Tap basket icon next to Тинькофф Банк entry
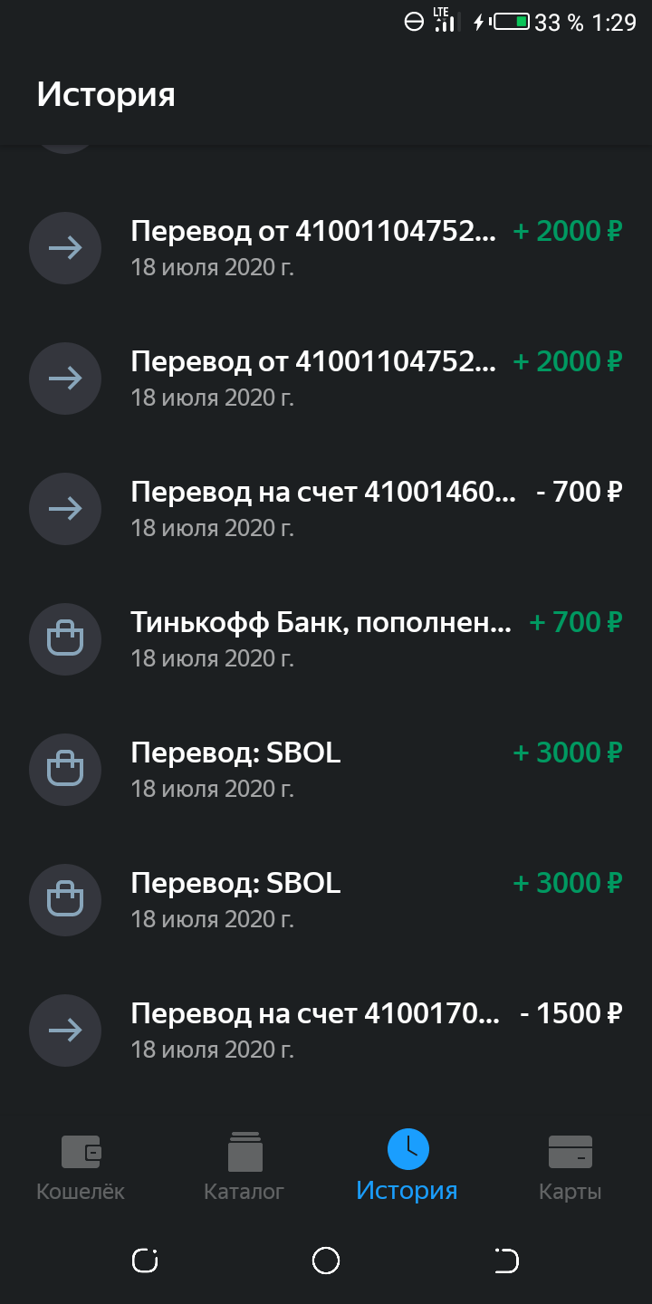This screenshot has width=652, height=1304. [64, 639]
